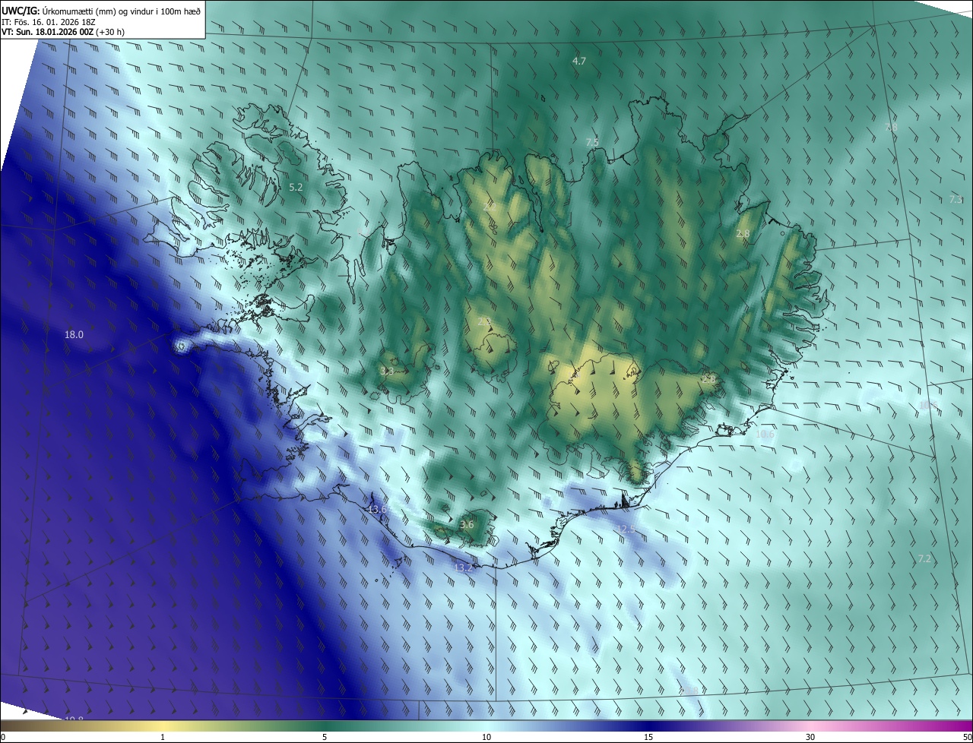Select the "IT: Fös. 16. 01. 2026 18Z" line
The height and width of the screenshot is (743, 973).
click(49, 21)
